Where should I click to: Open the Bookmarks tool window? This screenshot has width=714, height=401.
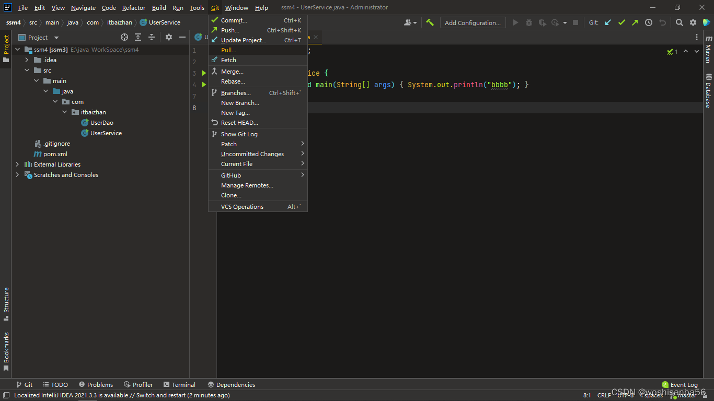click(6, 351)
